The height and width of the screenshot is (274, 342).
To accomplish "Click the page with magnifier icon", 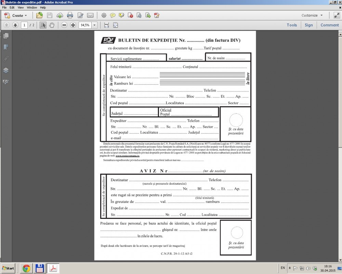I will click(139, 15).
